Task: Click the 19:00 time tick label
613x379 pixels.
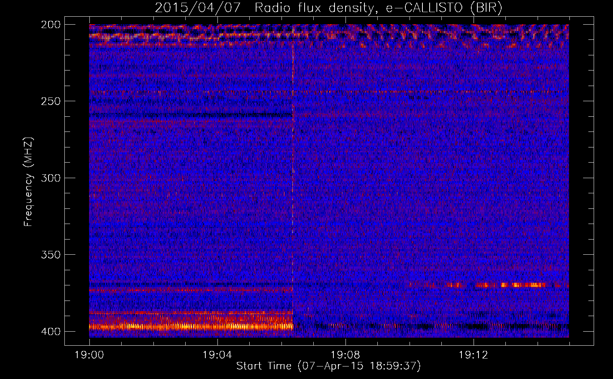Action: coord(89,355)
